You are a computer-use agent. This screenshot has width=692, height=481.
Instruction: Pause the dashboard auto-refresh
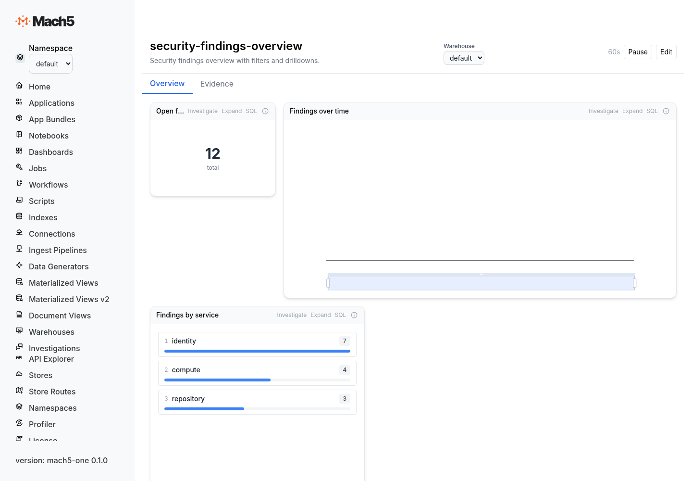click(638, 52)
